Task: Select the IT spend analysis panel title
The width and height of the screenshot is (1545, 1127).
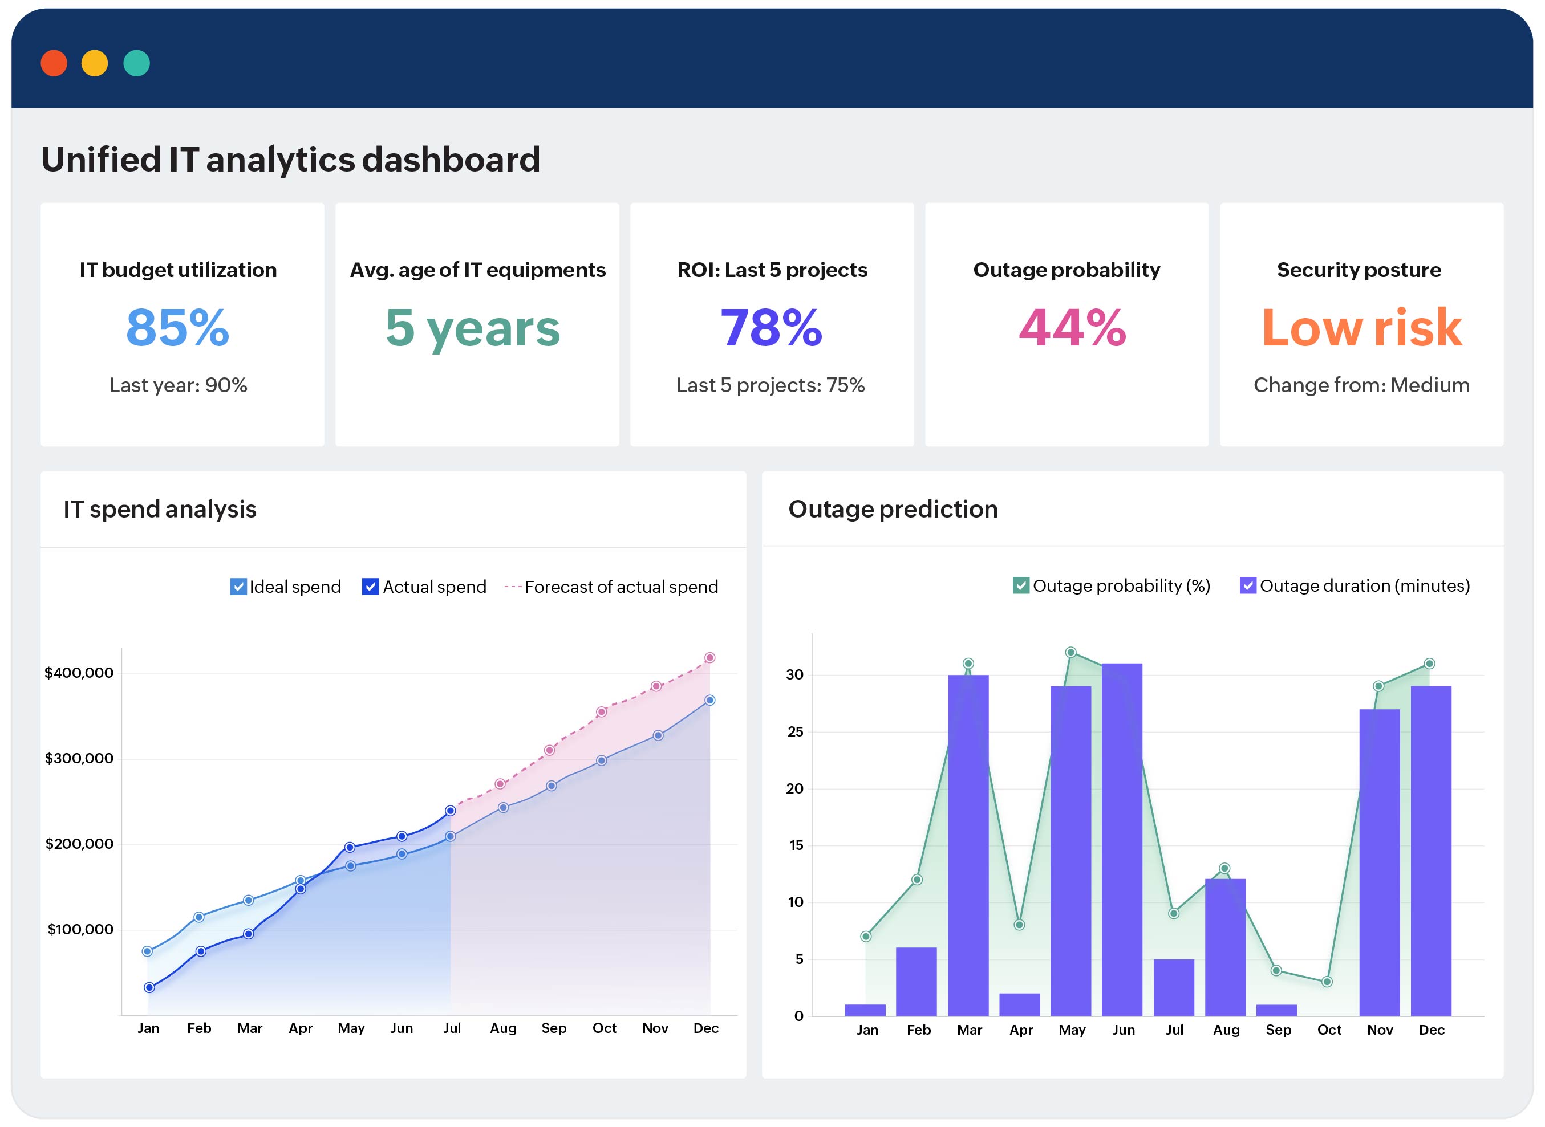Action: pos(160,510)
